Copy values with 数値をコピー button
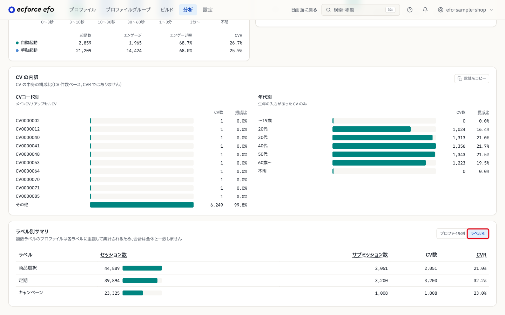505x315 pixels. pos(472,79)
